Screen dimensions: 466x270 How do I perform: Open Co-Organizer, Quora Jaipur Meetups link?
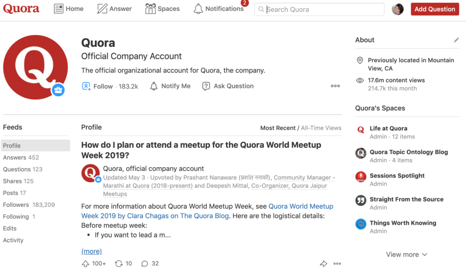click(x=215, y=190)
